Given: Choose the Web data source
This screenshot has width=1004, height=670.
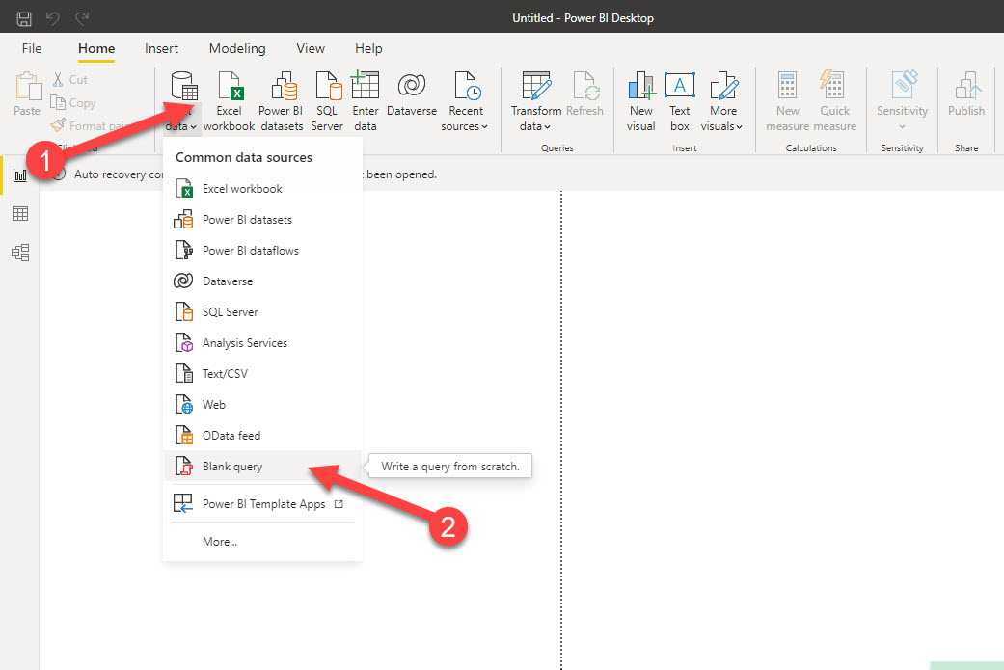Looking at the screenshot, I should tap(263, 405).
